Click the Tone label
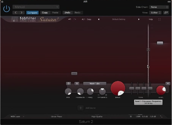 pos(141,98)
